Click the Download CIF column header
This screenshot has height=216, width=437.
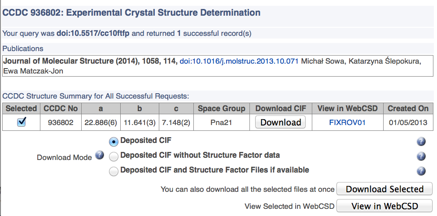pos(280,108)
